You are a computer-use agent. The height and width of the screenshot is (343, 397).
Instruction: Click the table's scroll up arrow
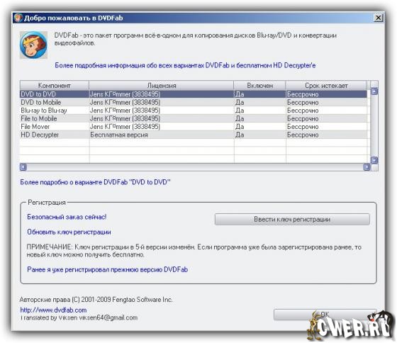(x=374, y=91)
